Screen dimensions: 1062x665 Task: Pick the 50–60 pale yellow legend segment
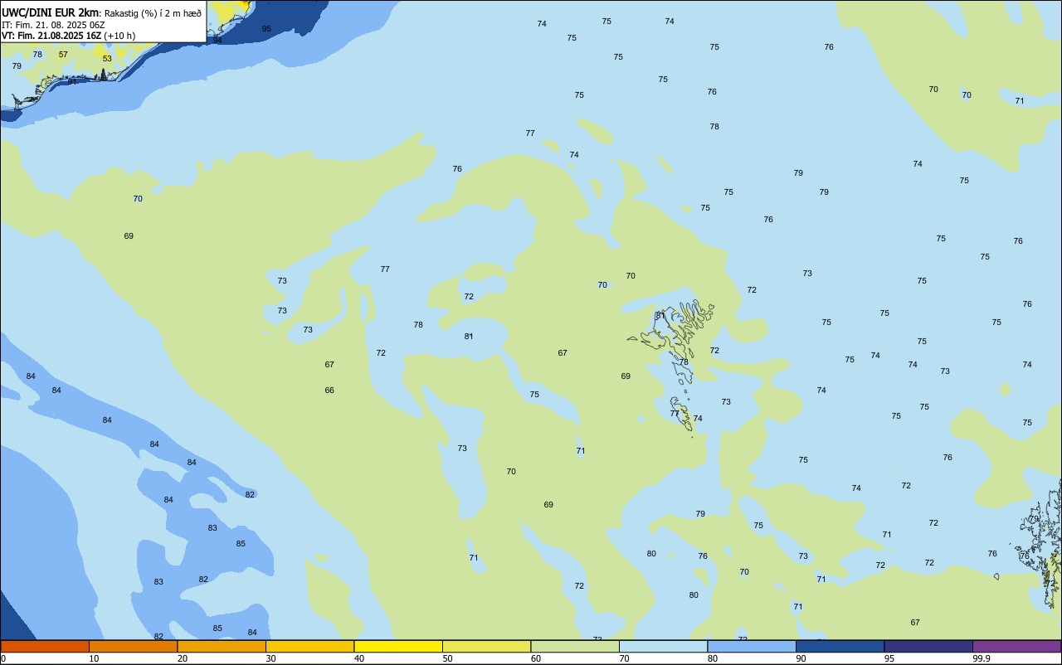pyautogui.click(x=486, y=646)
